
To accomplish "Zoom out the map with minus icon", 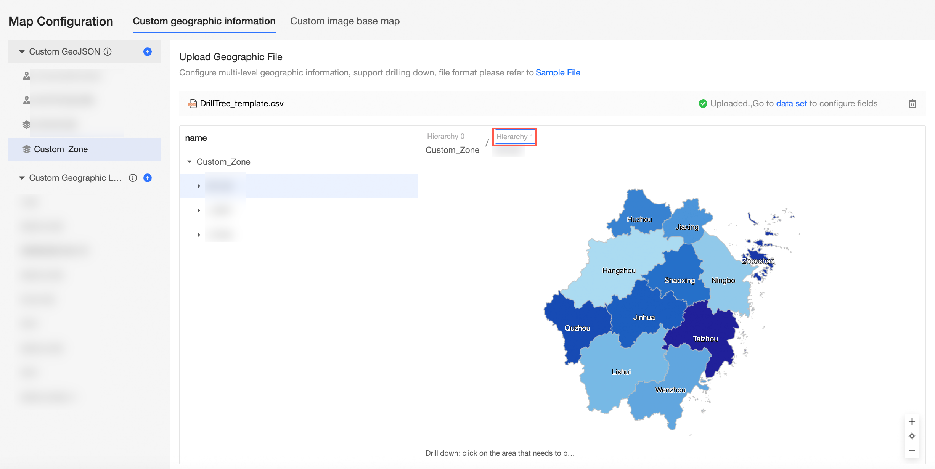I will (912, 451).
